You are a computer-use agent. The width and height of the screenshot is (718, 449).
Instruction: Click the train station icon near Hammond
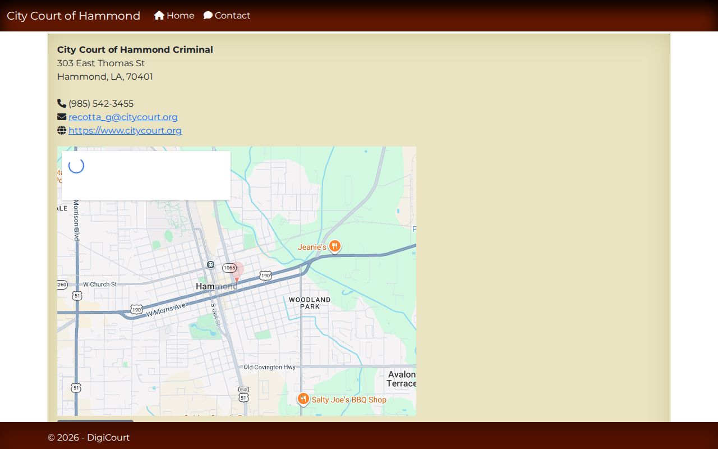[210, 264]
